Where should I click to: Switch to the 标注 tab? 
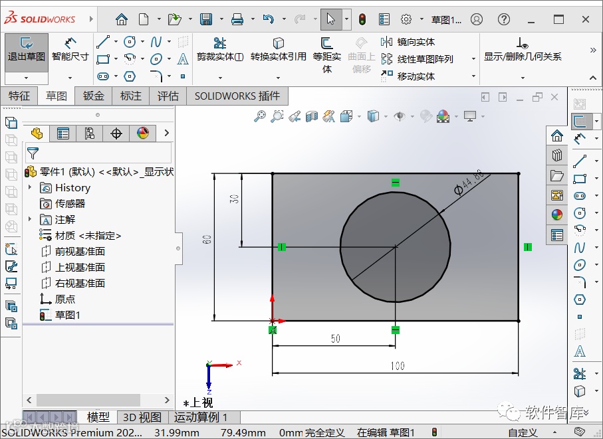click(131, 96)
